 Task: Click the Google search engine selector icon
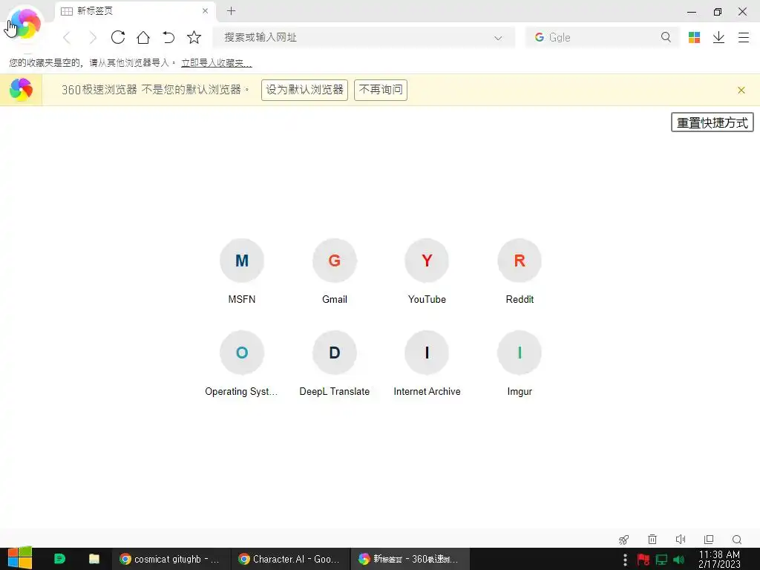pos(539,37)
